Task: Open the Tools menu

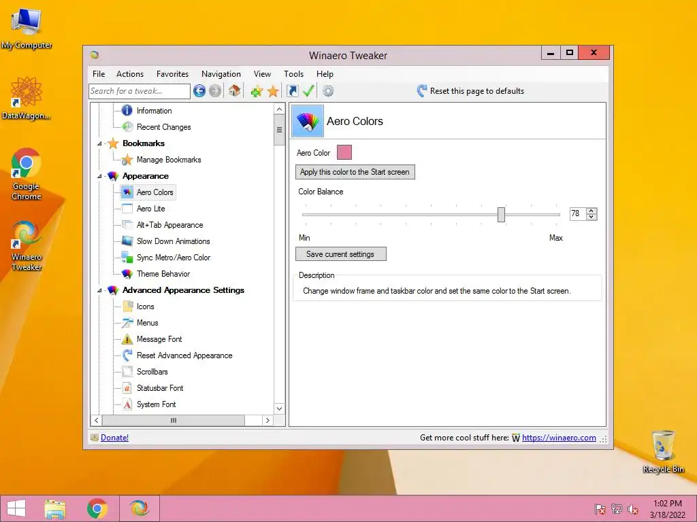Action: [294, 74]
